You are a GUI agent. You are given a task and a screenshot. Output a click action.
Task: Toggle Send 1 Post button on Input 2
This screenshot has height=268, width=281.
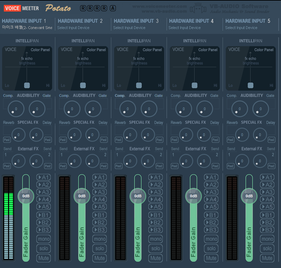63,166
